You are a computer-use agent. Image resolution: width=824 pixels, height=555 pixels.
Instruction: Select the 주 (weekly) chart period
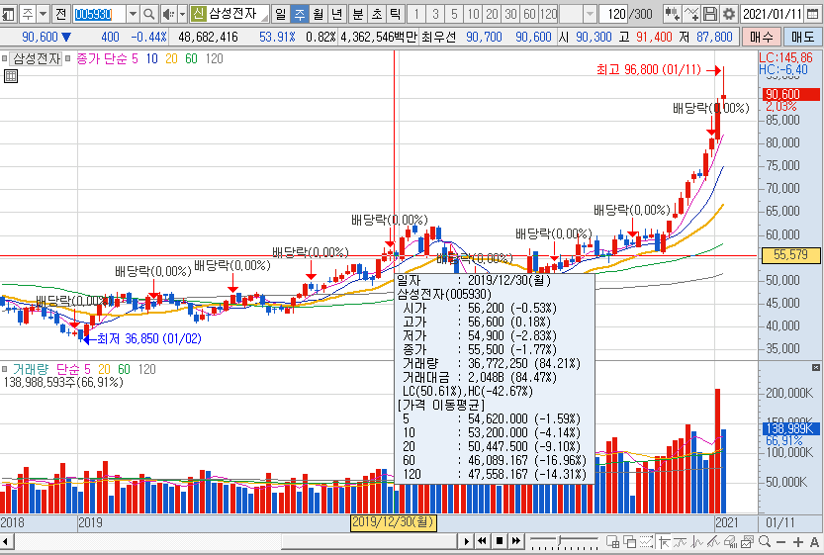pos(300,14)
